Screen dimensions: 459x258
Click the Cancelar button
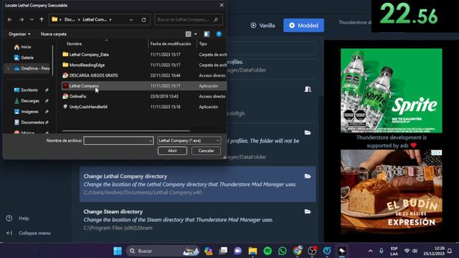pyautogui.click(x=206, y=150)
